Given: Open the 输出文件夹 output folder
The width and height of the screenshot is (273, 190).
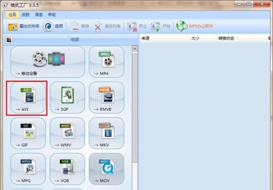Looking at the screenshot, I should tap(23, 26).
